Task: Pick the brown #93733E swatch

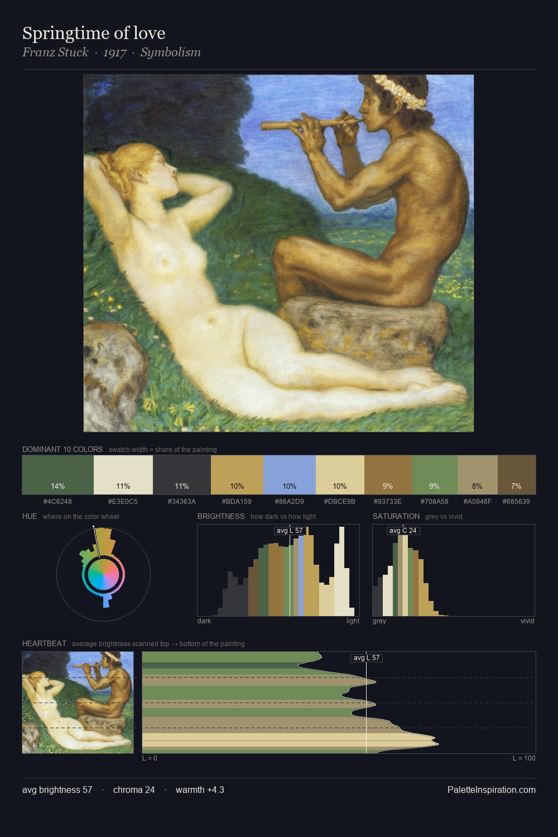Action: pos(388,475)
